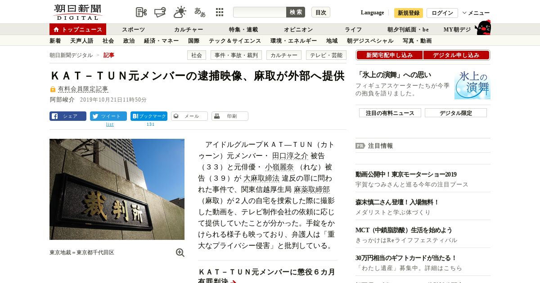Image resolution: width=540 pixels, height=283 pixels.
Task: Tweet the article on Twitter
Action: [108, 116]
